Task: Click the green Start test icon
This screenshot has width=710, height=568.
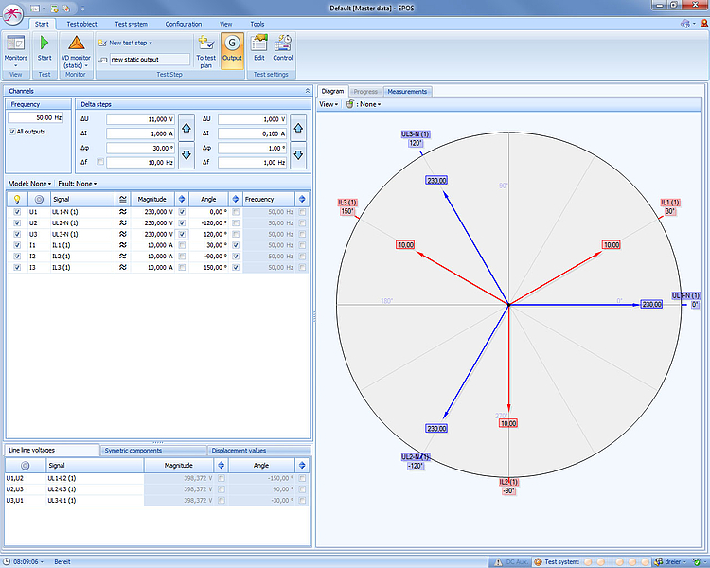Action: (x=44, y=44)
